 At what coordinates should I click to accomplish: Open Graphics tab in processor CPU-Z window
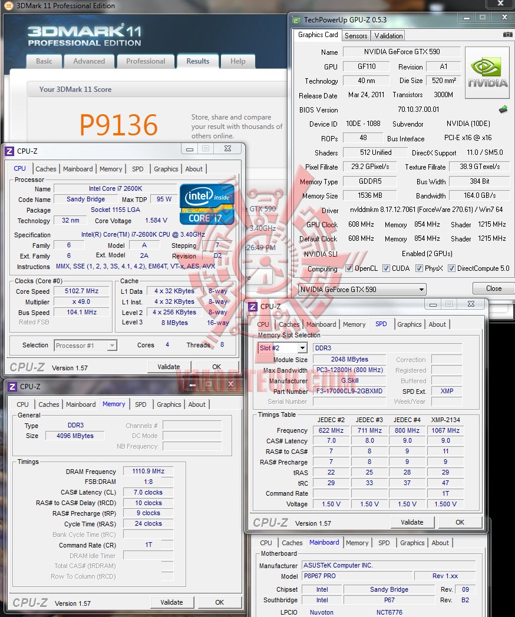pyautogui.click(x=166, y=169)
